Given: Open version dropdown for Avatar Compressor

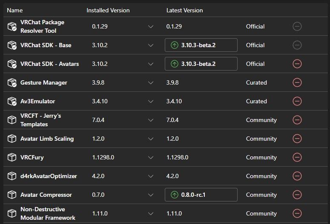Looking at the screenshot, I should click(151, 195).
